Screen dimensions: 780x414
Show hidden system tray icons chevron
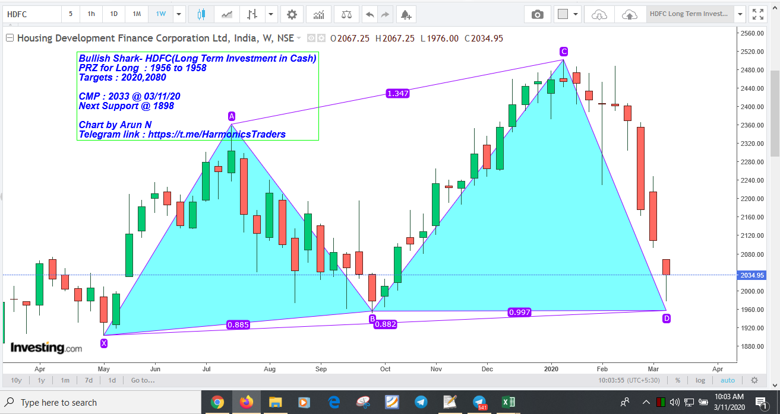coord(646,402)
